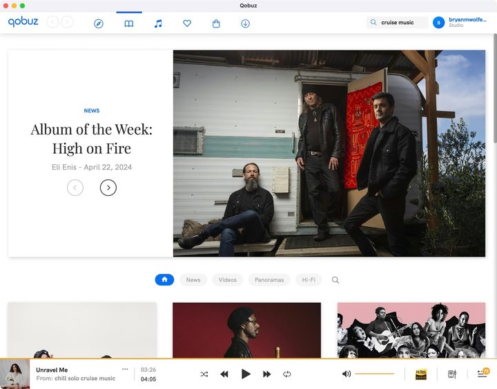The width and height of the screenshot is (497, 389).
Task: Click the Unravel Me album cover
Action: [x=15, y=374]
